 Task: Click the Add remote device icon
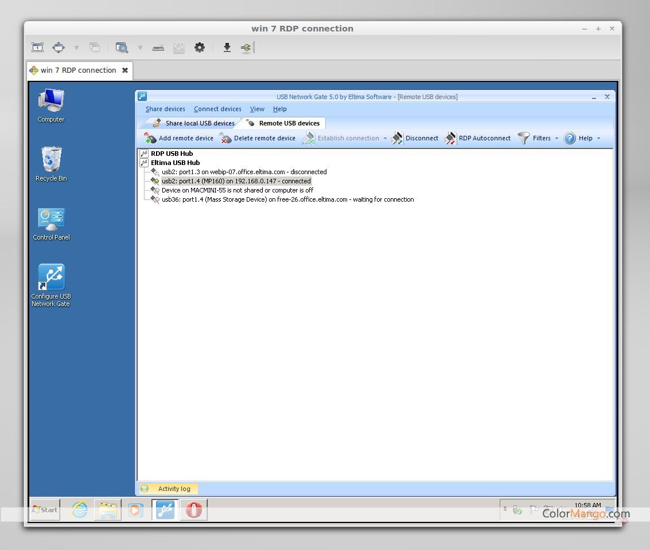[150, 138]
